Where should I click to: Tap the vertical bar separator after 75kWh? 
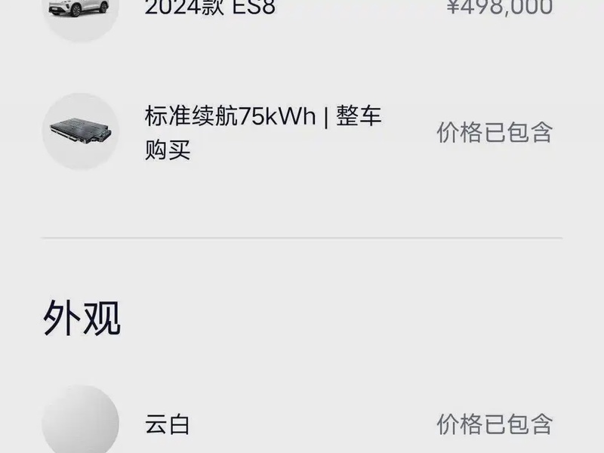(326, 117)
